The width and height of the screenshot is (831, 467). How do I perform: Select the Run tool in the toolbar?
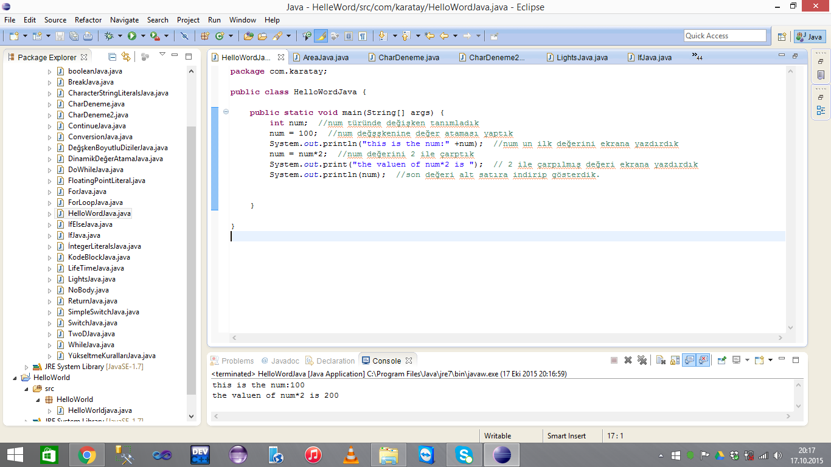coord(133,35)
